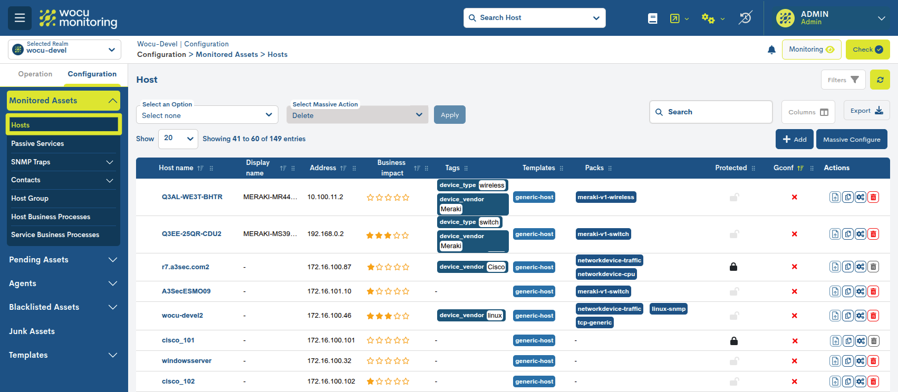Viewport: 898px width, 392px height.
Task: Click the Add host button
Action: click(x=794, y=140)
